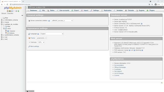Click the Get support link

click(x=118, y=71)
